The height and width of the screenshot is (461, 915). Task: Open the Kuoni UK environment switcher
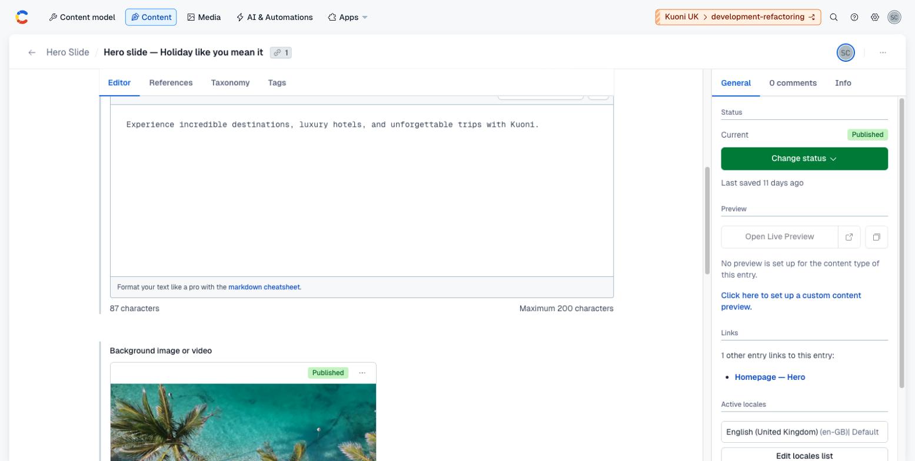pos(738,17)
